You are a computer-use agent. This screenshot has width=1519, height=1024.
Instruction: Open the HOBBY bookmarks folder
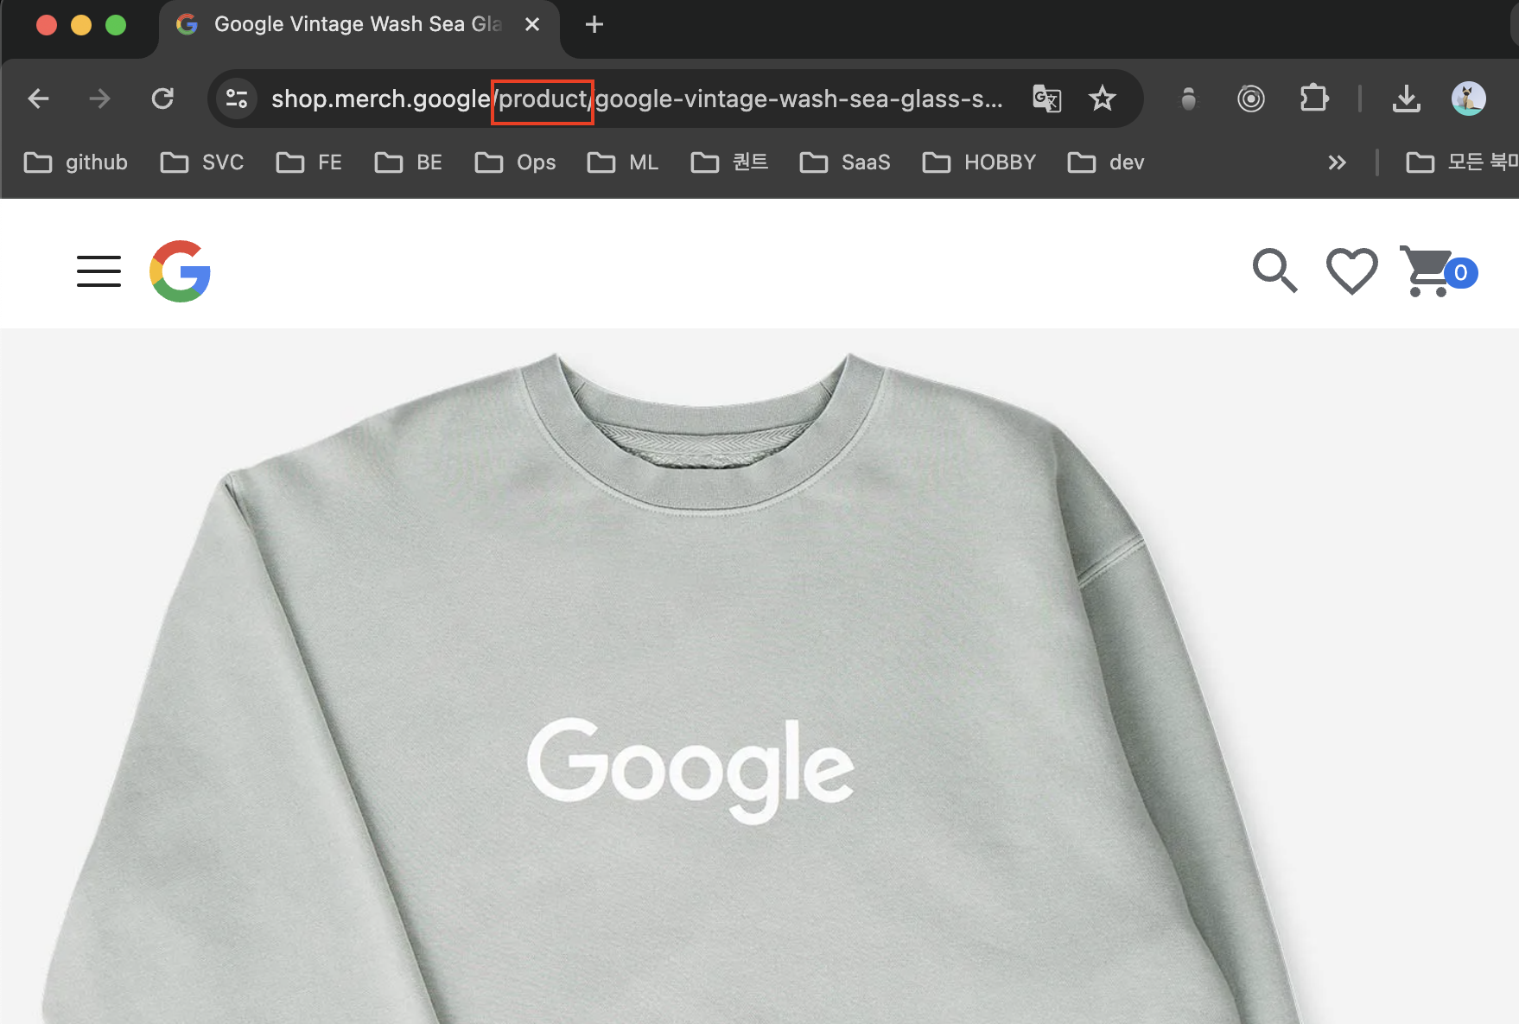click(x=979, y=162)
